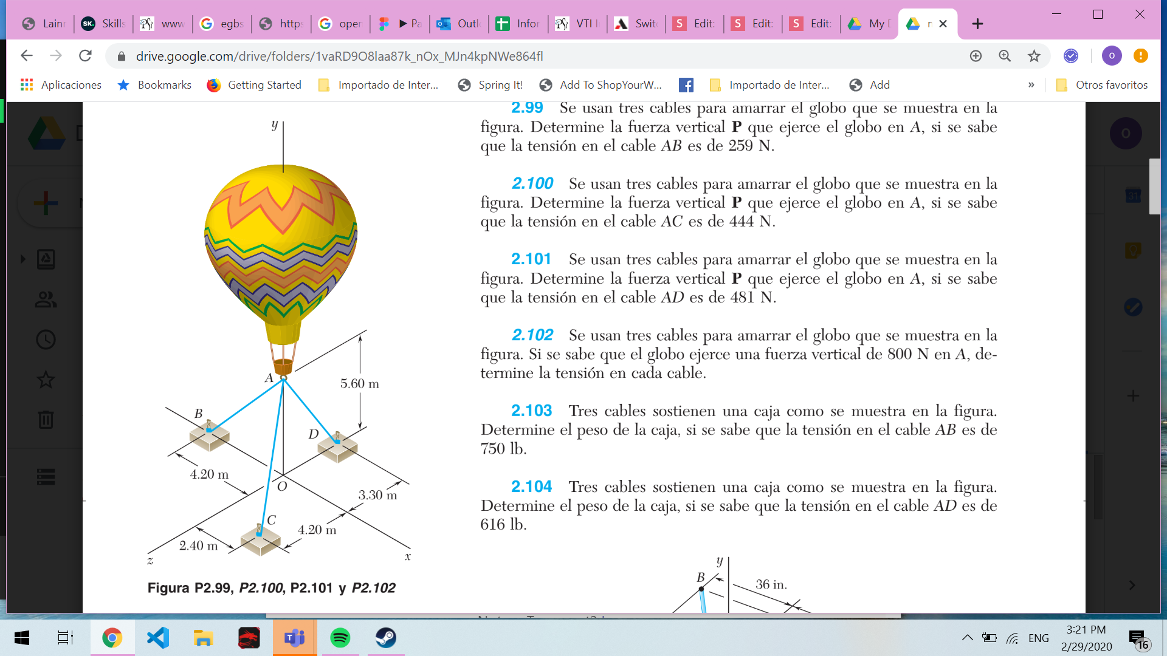Open Spotify from the taskbar
1167x656 pixels.
(x=340, y=638)
